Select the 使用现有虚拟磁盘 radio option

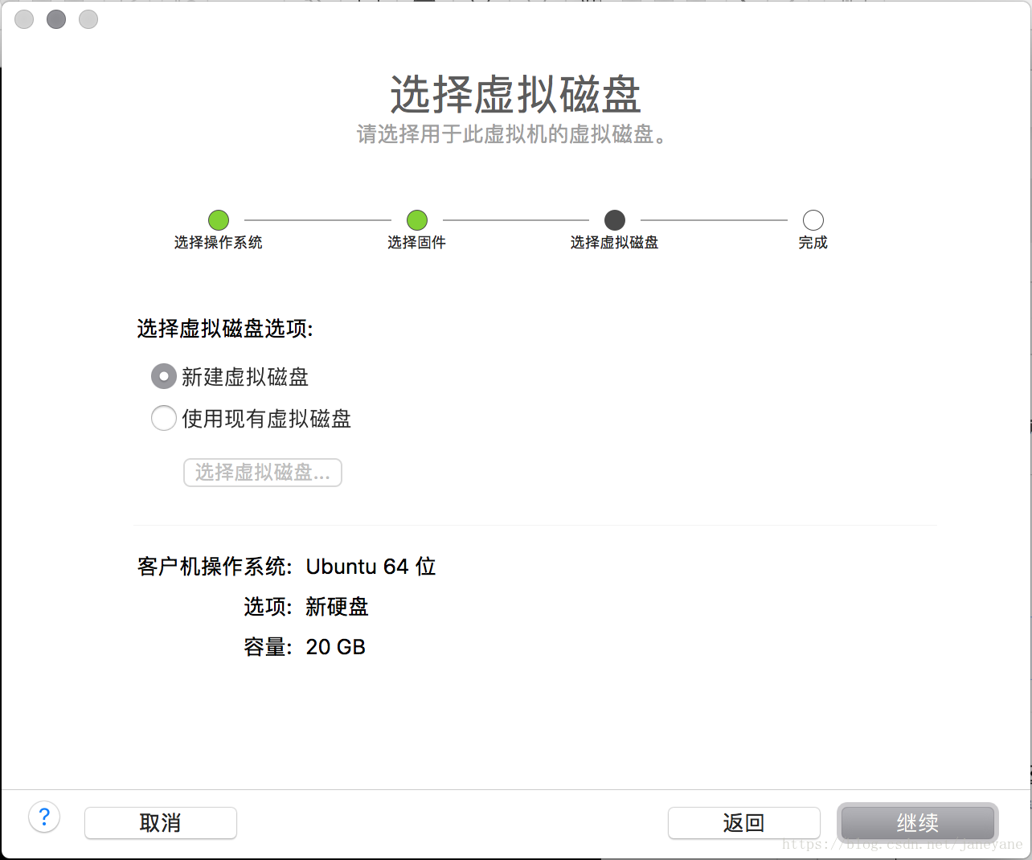[163, 418]
